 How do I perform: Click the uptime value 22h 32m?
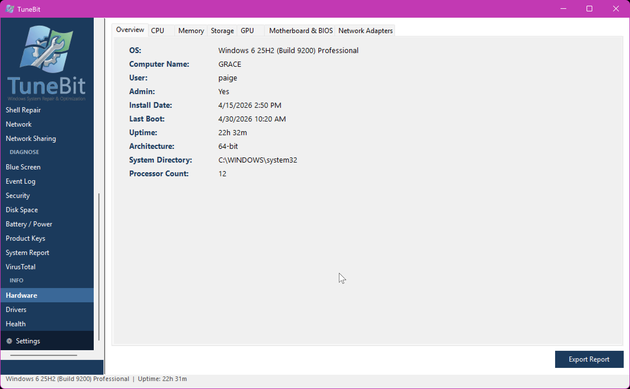pos(232,133)
